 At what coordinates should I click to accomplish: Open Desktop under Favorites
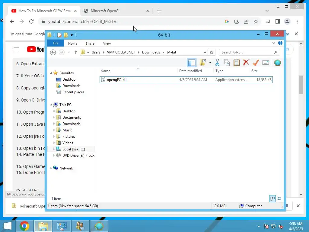coord(69,79)
